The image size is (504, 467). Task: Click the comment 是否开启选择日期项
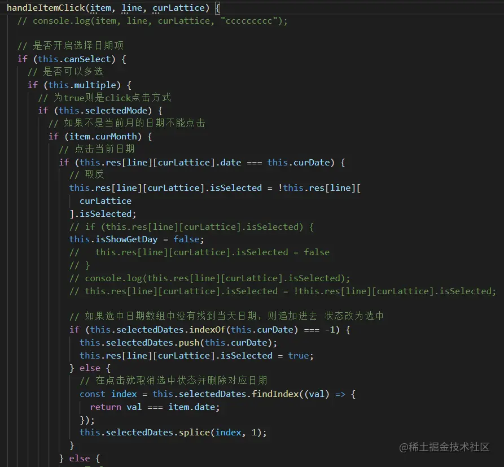[x=71, y=46]
